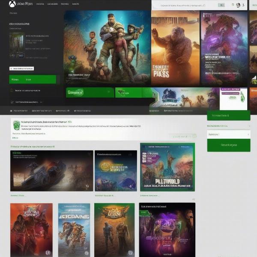This screenshot has height=257, width=257.
Task: Open the dark crashed spaceship card
Action: click(52, 170)
